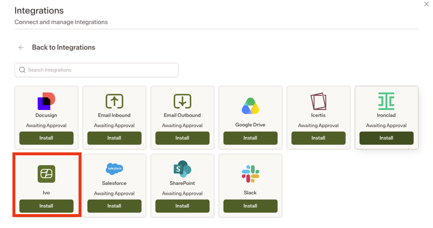Install the Email Outbound integration
Image resolution: width=433 pixels, height=228 pixels.
[x=182, y=138]
